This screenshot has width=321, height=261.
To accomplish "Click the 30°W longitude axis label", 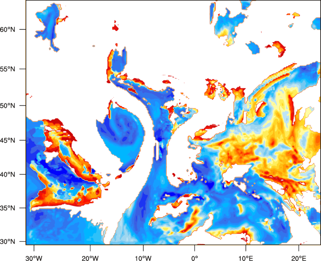I will click(x=34, y=258).
